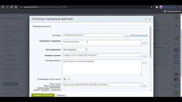Click the green phone call button
This screenshot has height=102, width=182.
click(176, 93)
